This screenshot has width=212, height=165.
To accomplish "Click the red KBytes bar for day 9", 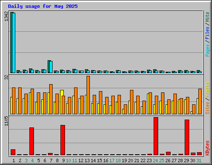I will tap(63, 140).
